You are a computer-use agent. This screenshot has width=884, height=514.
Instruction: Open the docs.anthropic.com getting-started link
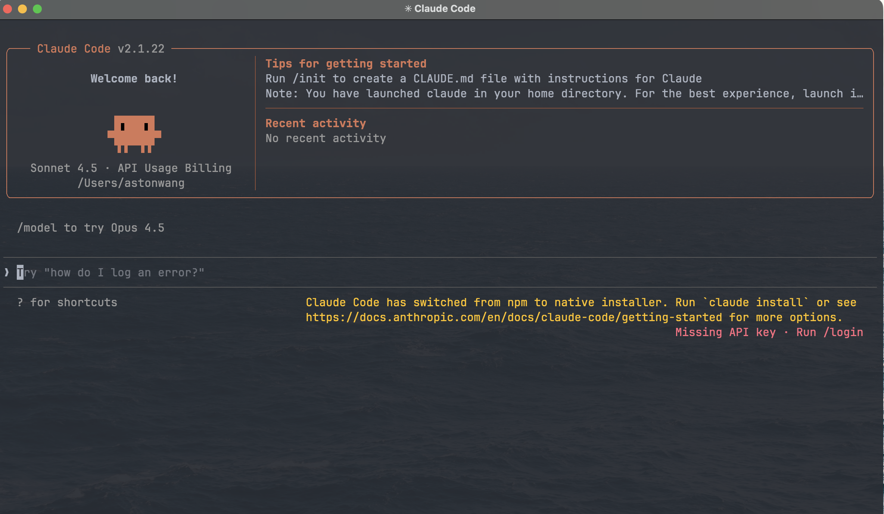[514, 317]
